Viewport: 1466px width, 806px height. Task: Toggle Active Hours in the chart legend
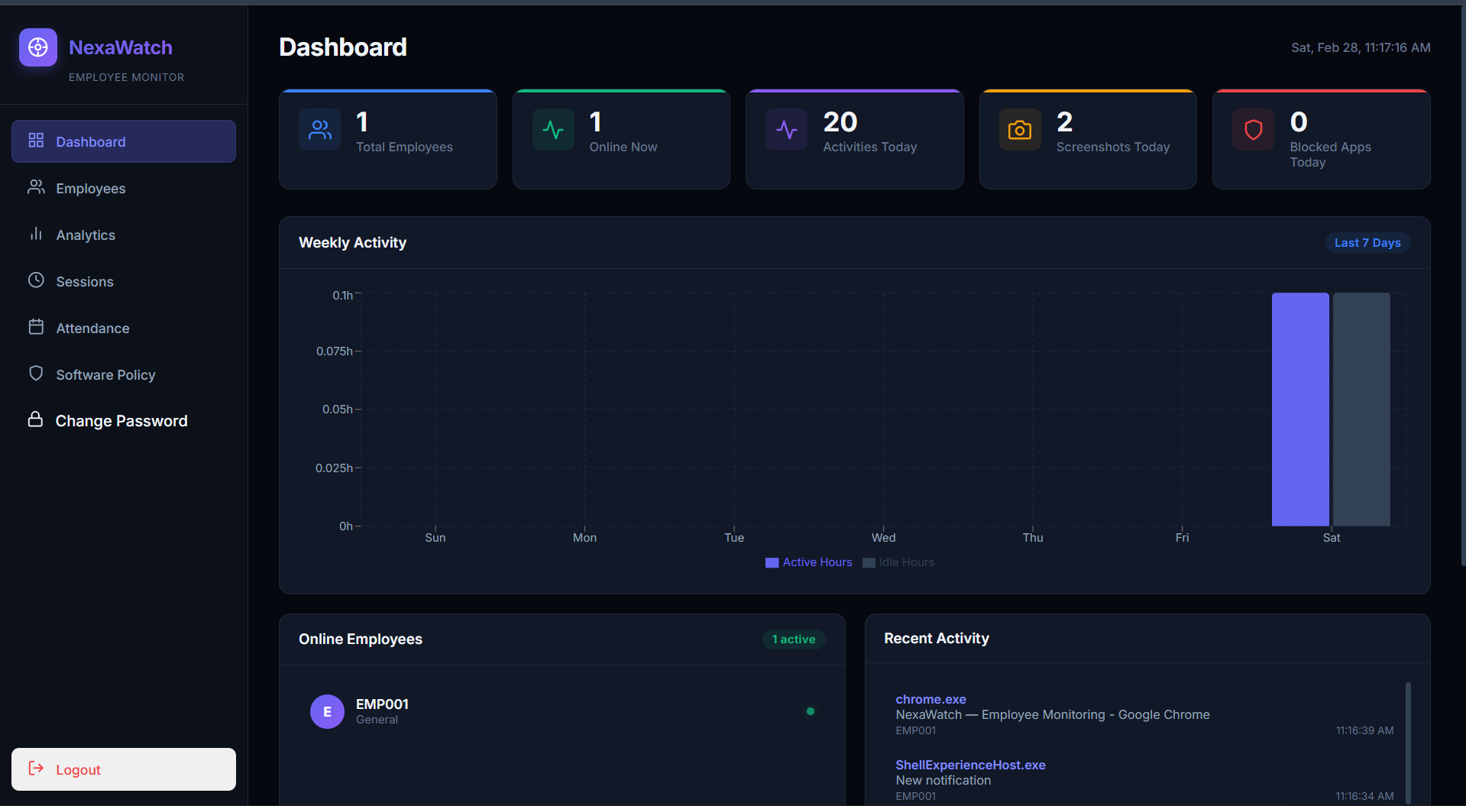coord(808,562)
